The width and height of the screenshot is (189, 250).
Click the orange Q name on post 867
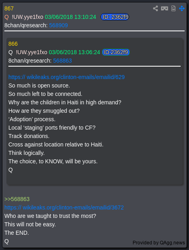(6, 17)
